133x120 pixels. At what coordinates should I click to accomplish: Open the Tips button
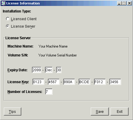12,111
